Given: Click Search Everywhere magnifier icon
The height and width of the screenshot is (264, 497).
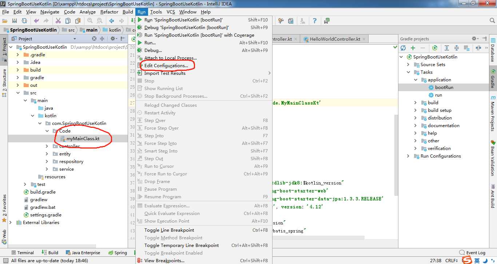Looking at the screenshot, I should pyautogui.click(x=492, y=21).
